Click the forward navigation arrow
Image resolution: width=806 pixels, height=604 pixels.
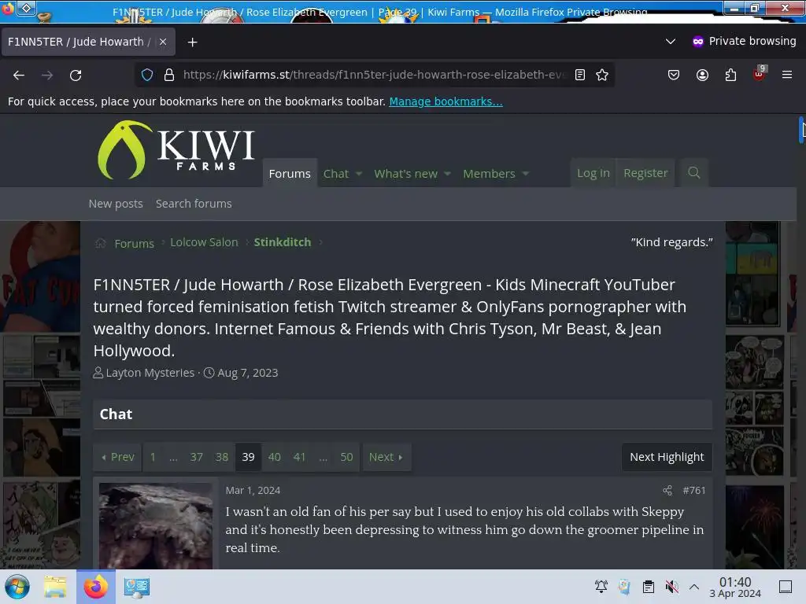pos(47,75)
